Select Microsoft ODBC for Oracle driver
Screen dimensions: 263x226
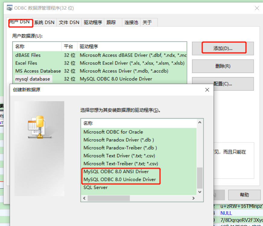point(113,132)
